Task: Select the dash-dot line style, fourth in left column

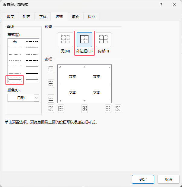Action: (x=15, y=61)
